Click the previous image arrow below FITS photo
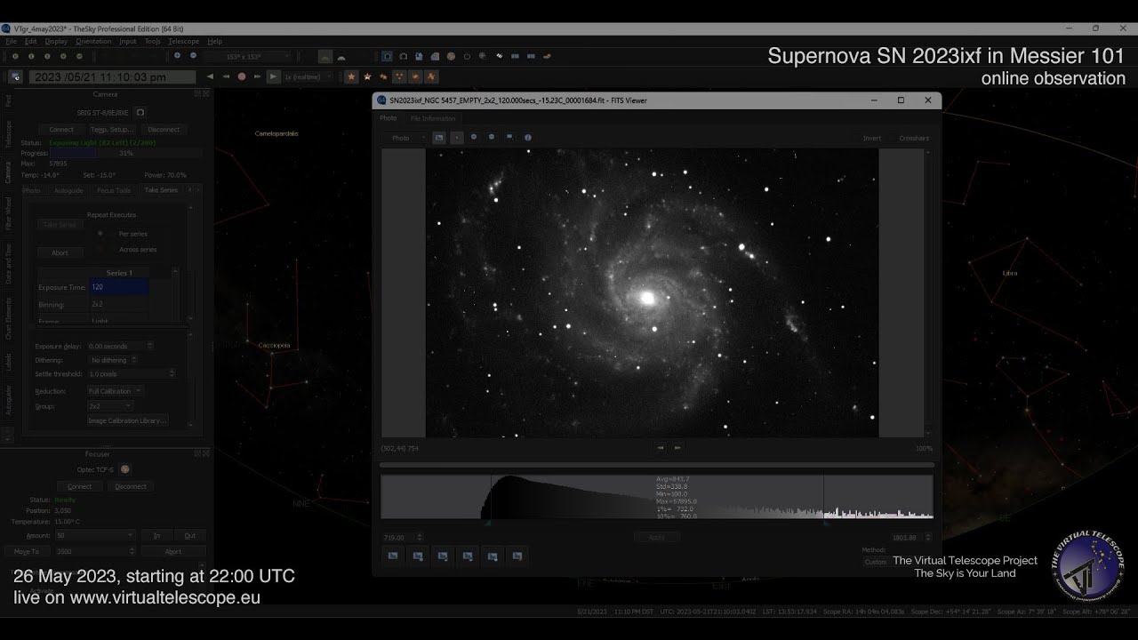The image size is (1138, 640). (x=660, y=448)
